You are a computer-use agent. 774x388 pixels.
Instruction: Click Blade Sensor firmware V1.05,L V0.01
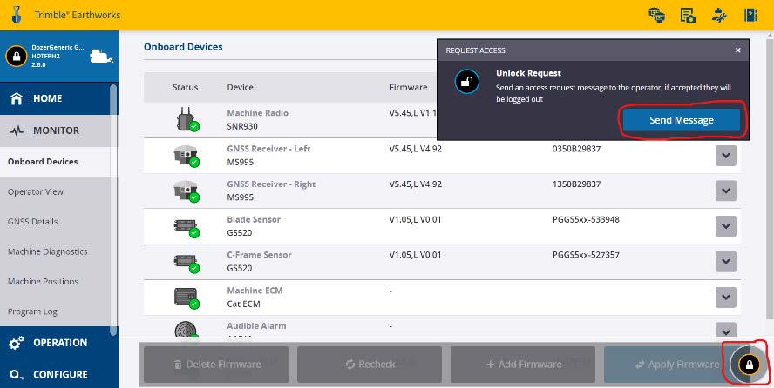pos(415,219)
